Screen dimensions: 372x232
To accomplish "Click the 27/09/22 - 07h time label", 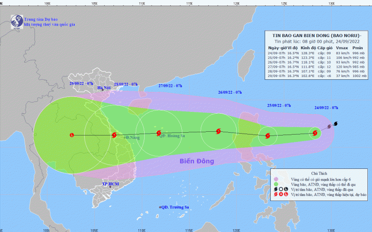I will [x=170, y=86].
